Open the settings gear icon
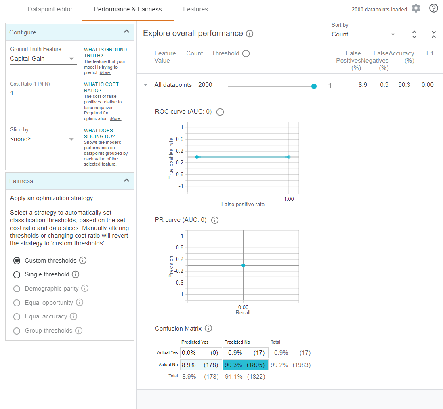 coord(416,8)
